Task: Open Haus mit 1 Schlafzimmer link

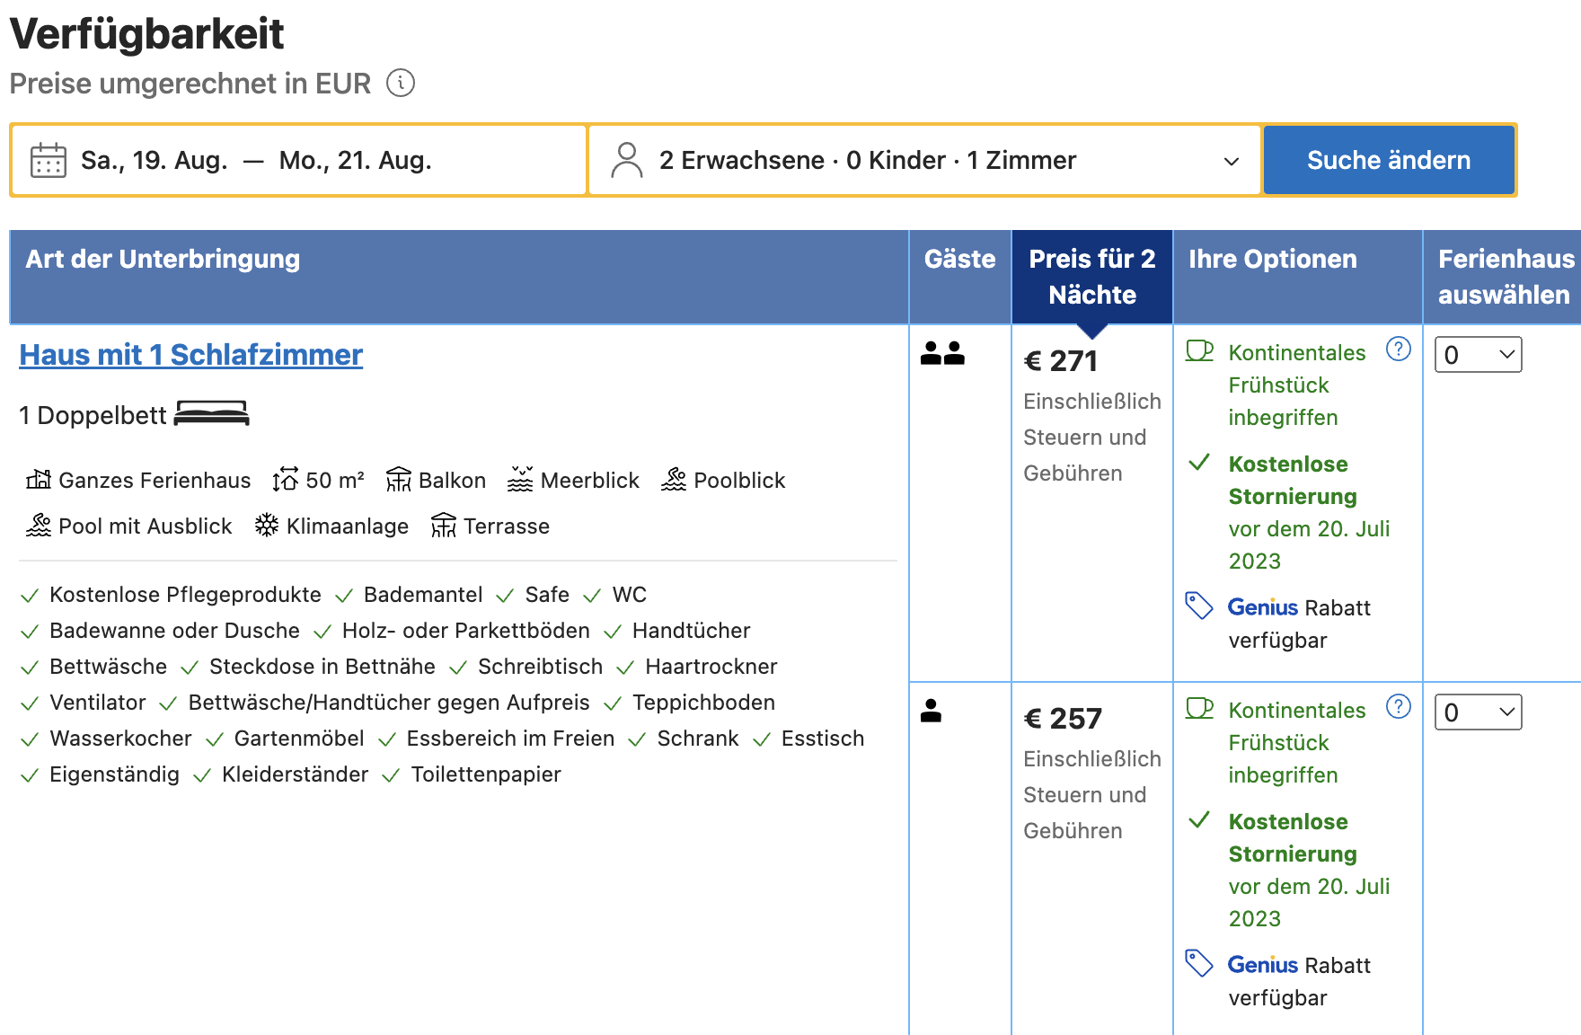Action: (191, 355)
